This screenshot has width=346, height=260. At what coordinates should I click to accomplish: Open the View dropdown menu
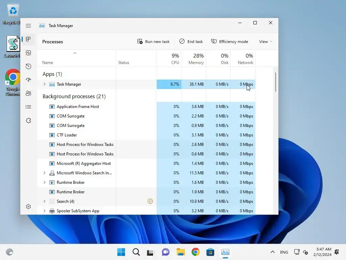(x=266, y=42)
